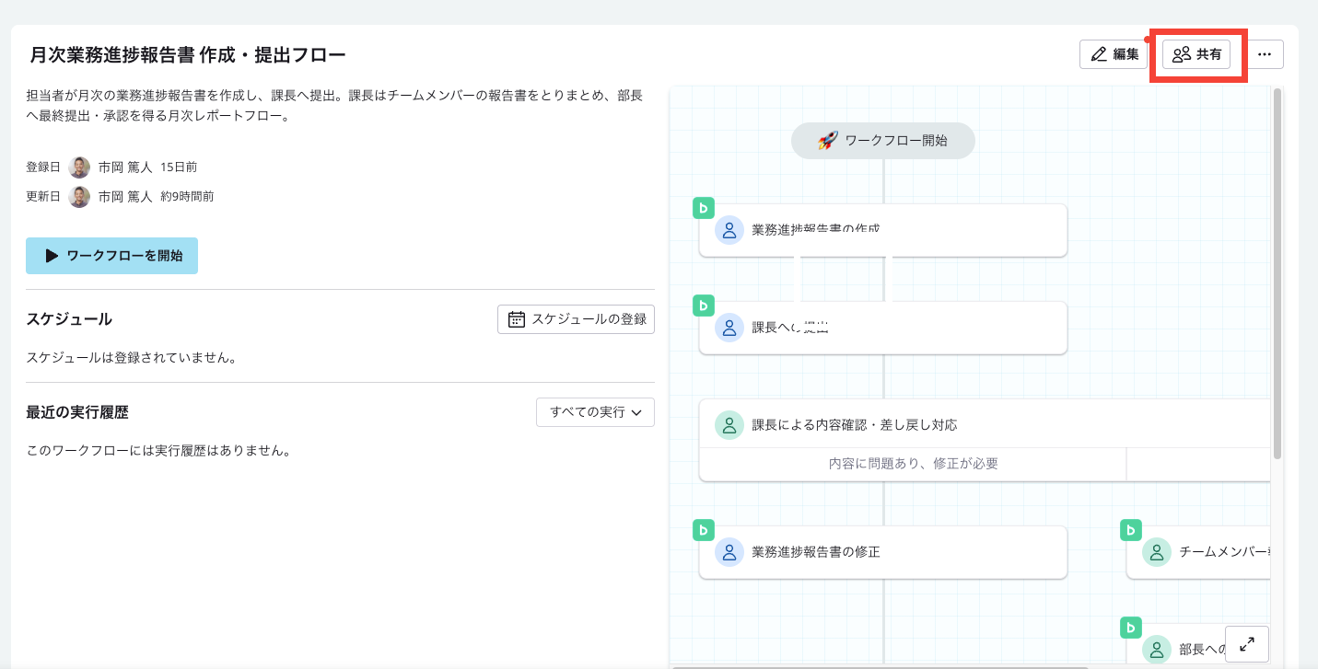Click person icon in 部長へ card
This screenshot has width=1318, height=669.
(x=1157, y=650)
